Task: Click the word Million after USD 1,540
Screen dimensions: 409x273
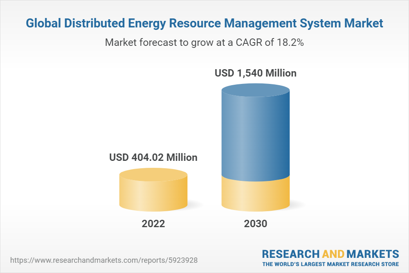Action: point(281,73)
